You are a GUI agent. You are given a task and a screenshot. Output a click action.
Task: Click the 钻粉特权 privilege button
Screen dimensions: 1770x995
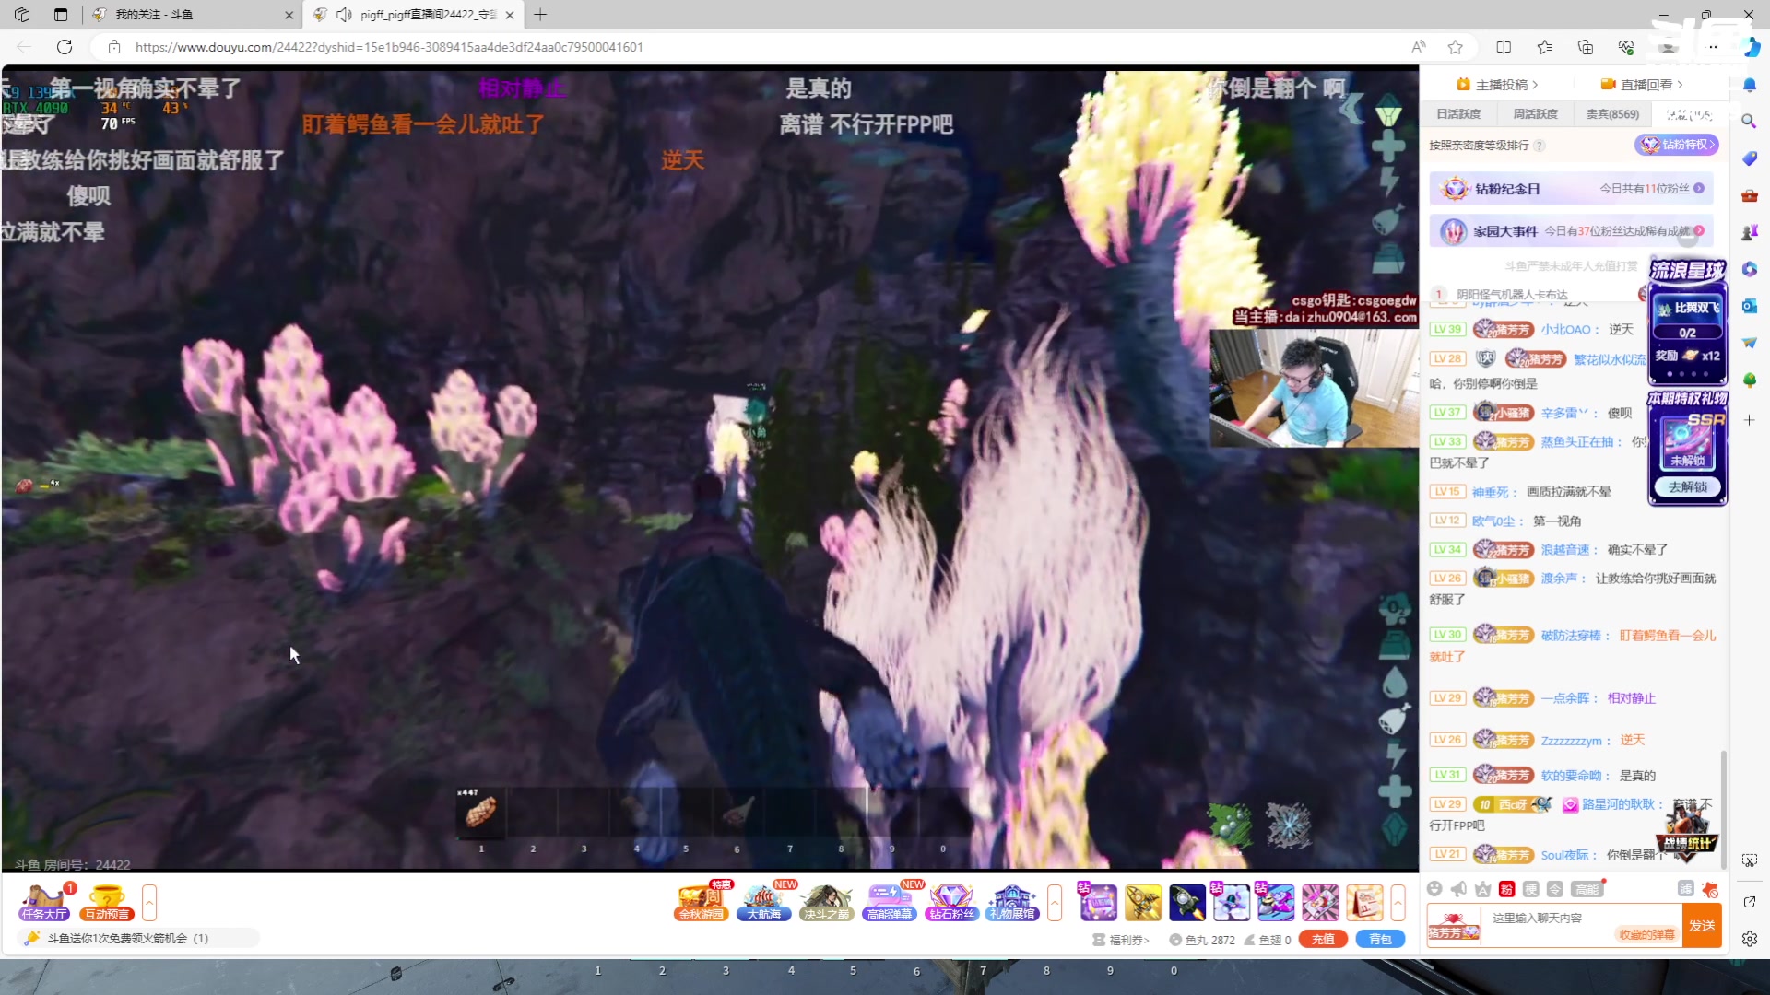[x=1677, y=145]
